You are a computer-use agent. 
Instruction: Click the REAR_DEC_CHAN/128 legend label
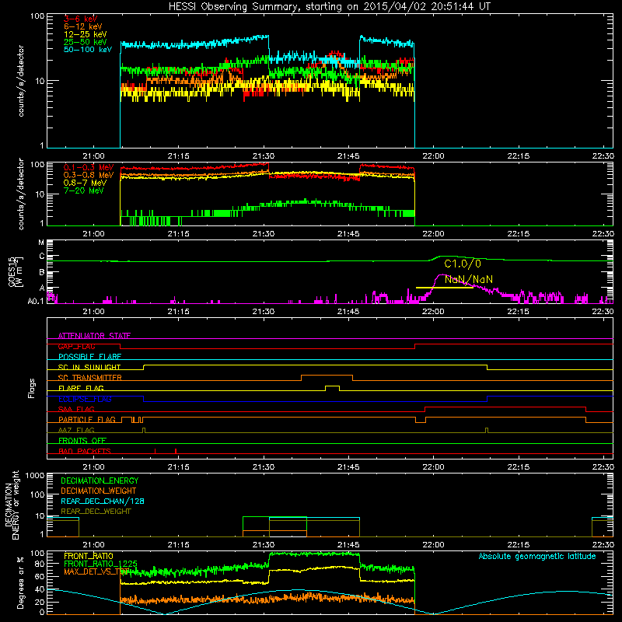pyautogui.click(x=103, y=501)
